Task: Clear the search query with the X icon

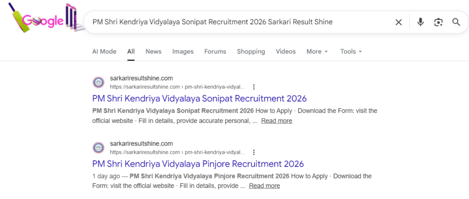Action: (x=398, y=22)
